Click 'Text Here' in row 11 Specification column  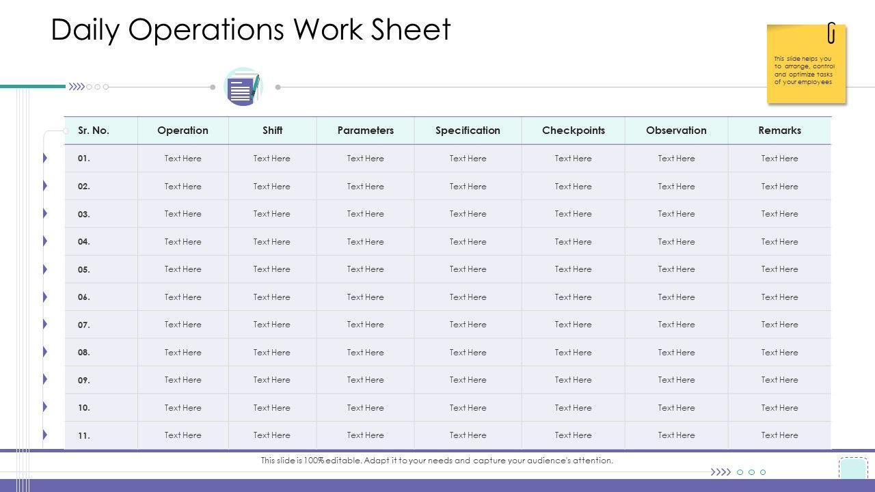pyautogui.click(x=468, y=435)
